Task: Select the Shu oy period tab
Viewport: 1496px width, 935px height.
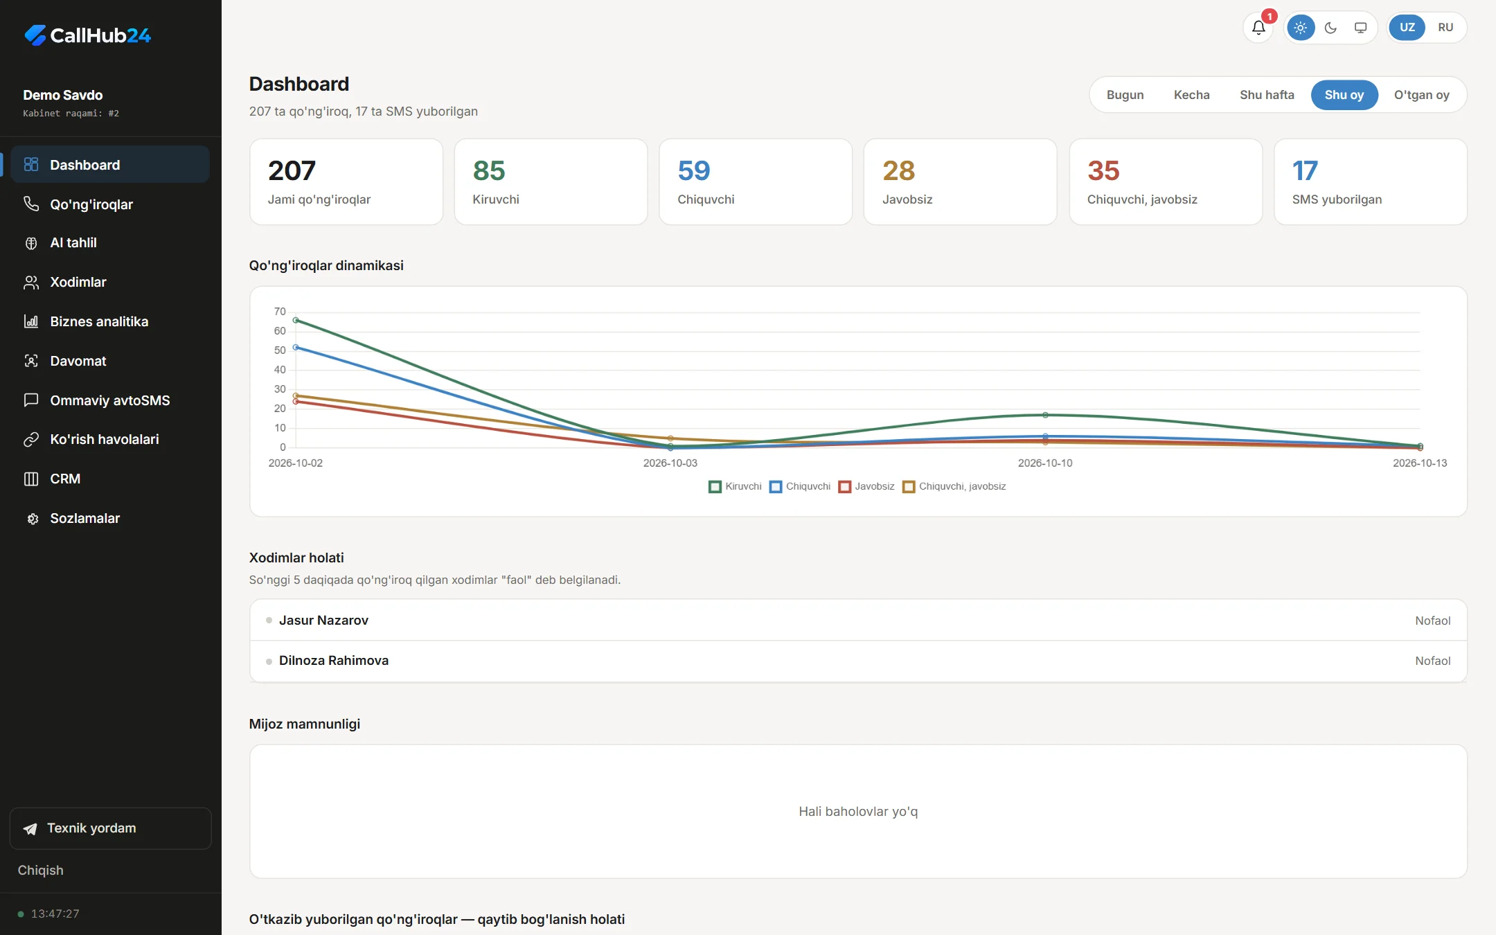Action: coord(1344,95)
